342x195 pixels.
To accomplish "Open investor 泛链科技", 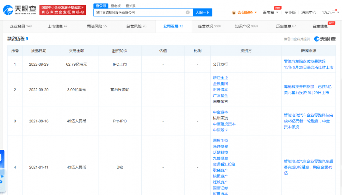I will coord(220,152).
